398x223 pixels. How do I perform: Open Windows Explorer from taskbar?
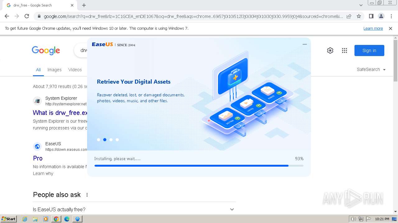pyautogui.click(x=35, y=219)
